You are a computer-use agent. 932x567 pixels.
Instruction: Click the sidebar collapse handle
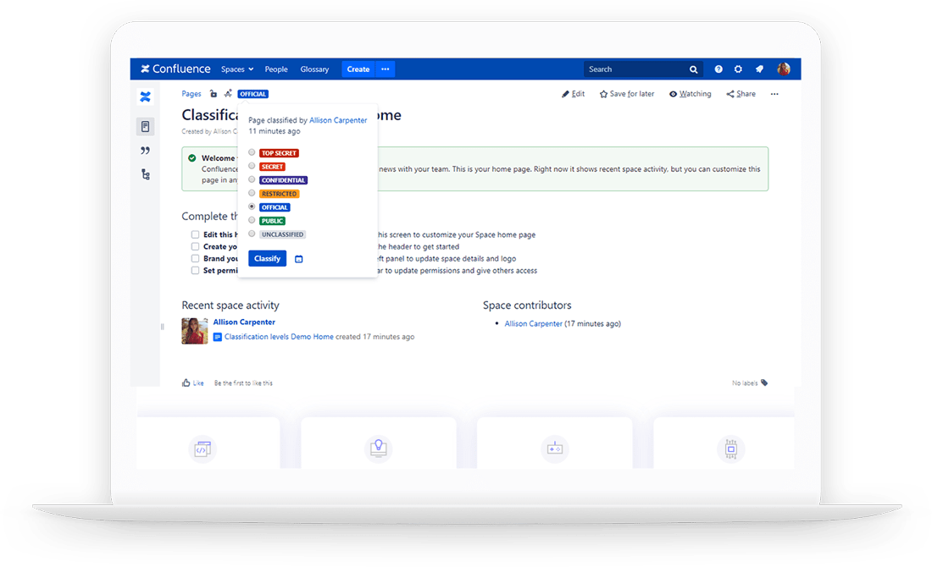tap(163, 327)
